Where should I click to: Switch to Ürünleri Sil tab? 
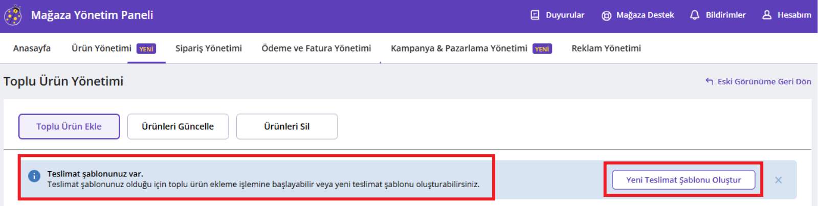coord(287,127)
